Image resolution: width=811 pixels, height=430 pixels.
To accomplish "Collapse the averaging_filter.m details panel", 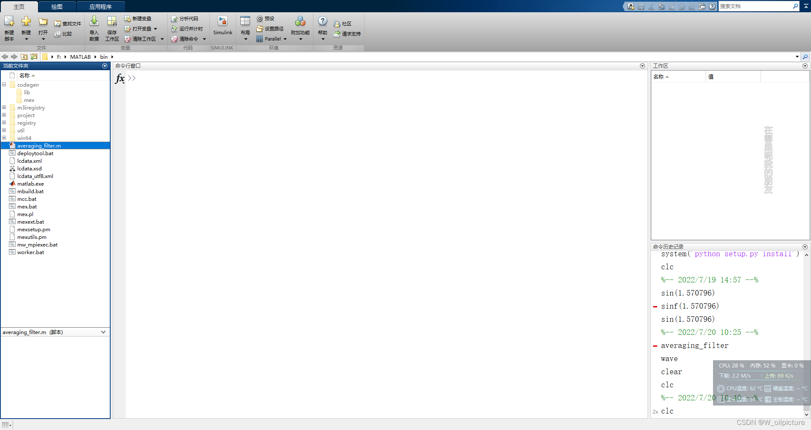I will (x=103, y=332).
